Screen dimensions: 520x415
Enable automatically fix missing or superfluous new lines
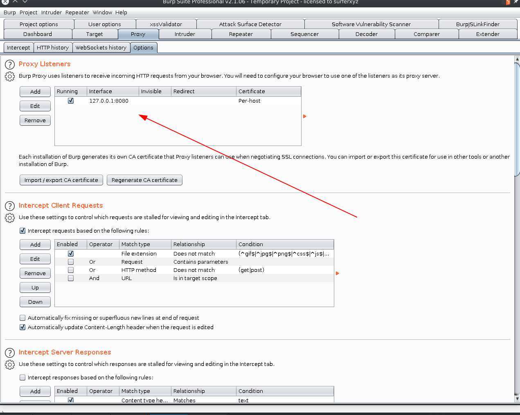click(x=23, y=318)
